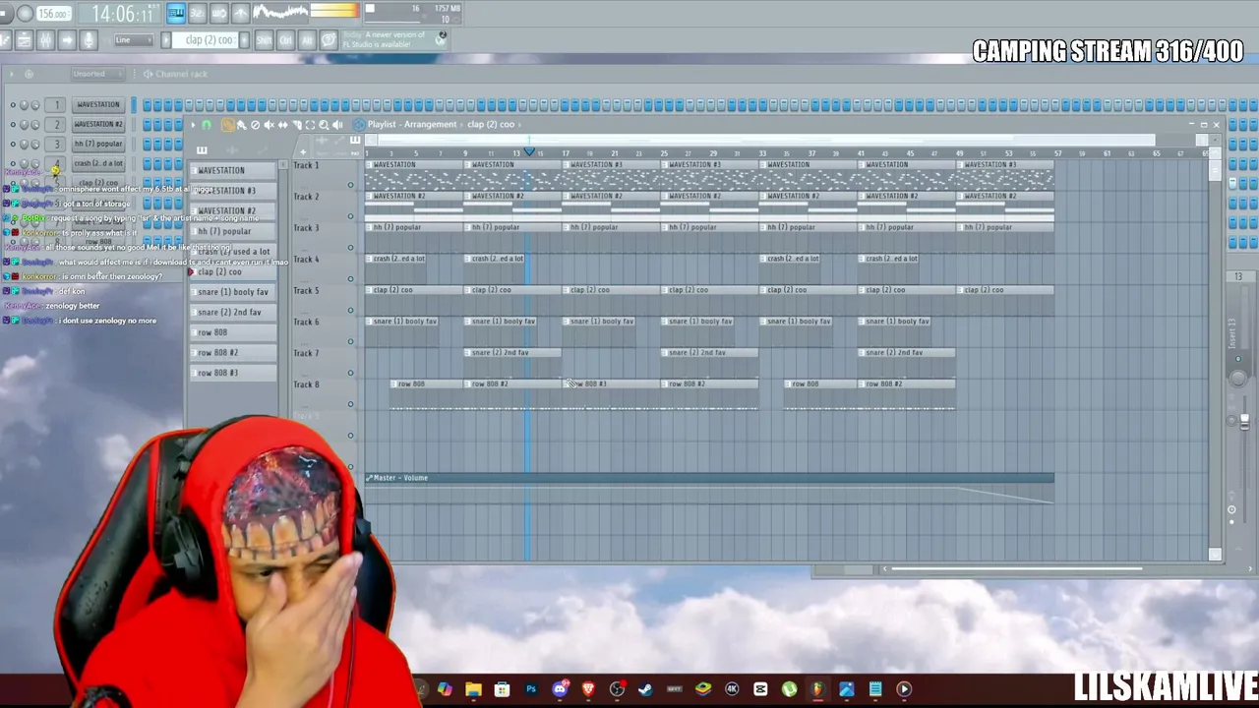Viewport: 1259px width, 708px height.
Task: Mute Track 6 in the playlist
Action: 350,342
